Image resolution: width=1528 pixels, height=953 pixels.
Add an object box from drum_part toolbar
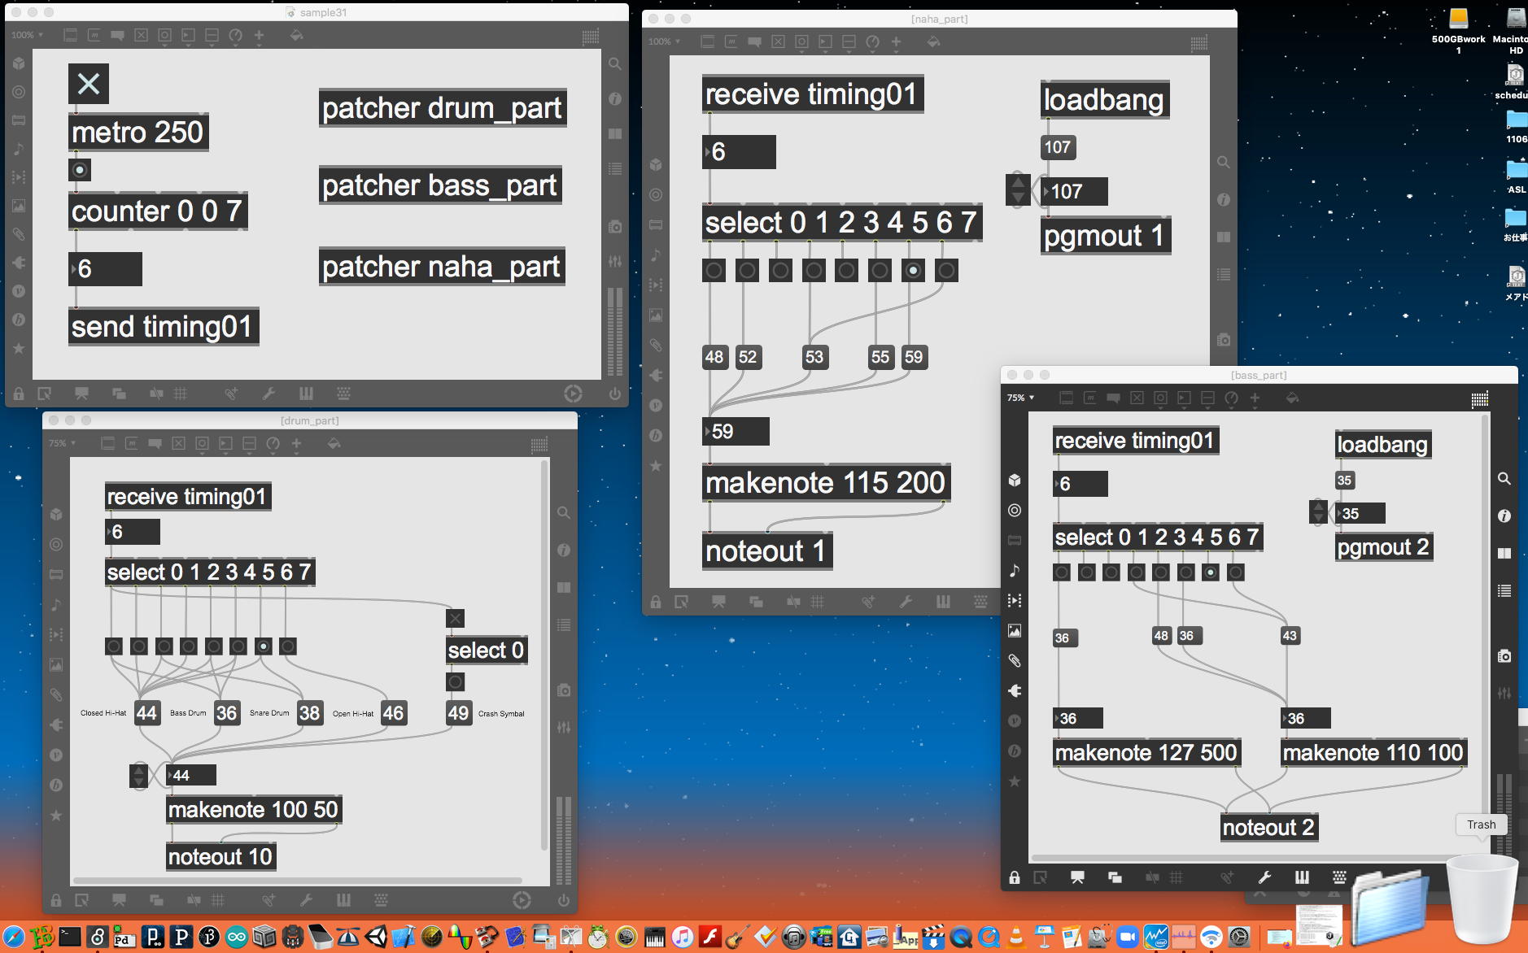tap(107, 443)
